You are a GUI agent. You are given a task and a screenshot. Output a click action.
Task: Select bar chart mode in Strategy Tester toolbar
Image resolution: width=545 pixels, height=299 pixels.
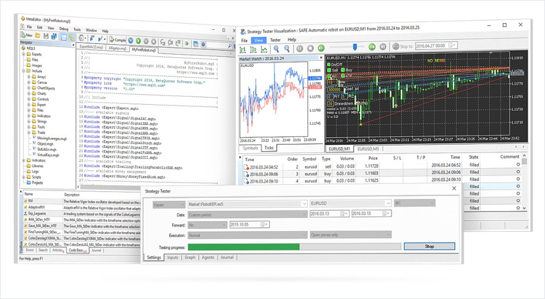(x=243, y=49)
